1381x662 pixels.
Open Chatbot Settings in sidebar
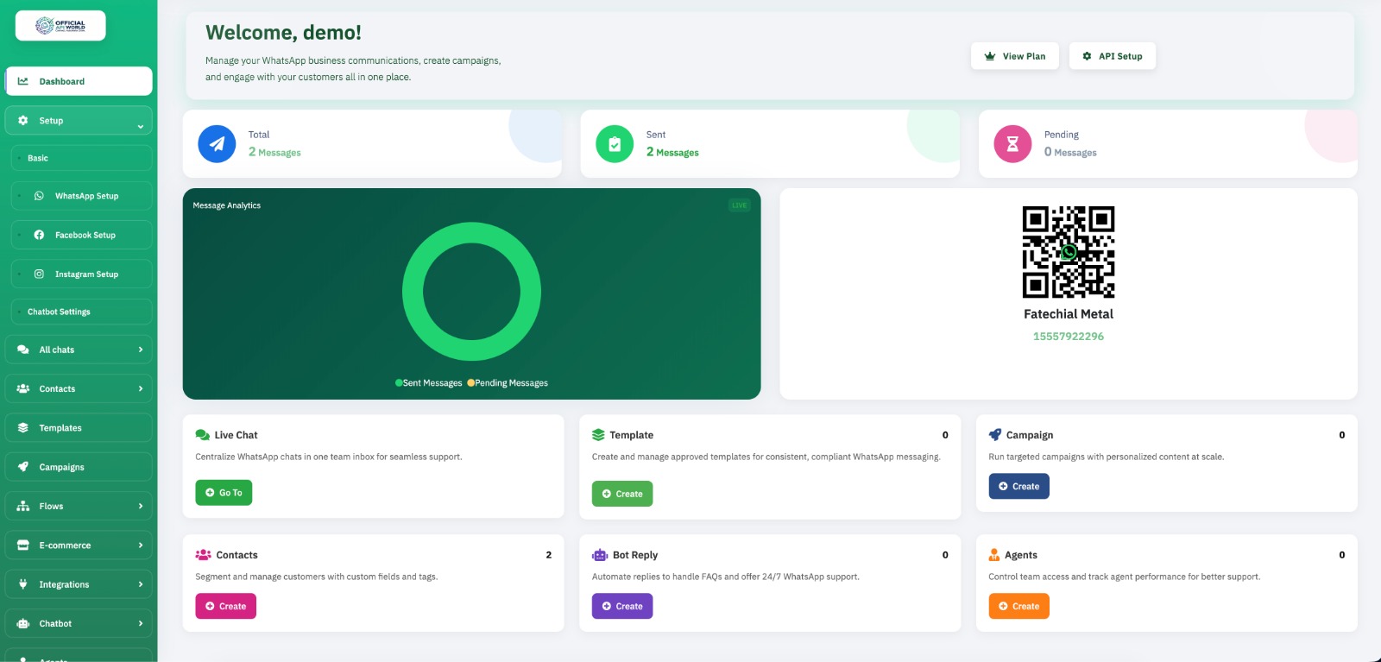click(x=82, y=312)
